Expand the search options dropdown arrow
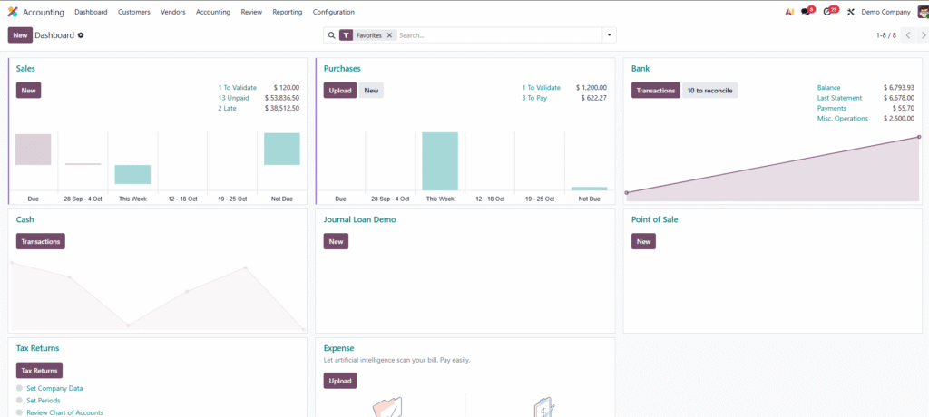929x417 pixels. (x=610, y=35)
